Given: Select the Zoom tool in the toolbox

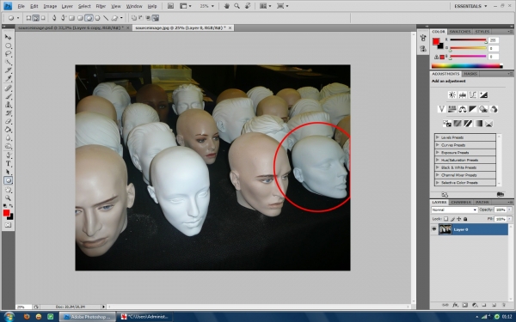Looking at the screenshot, I should pyautogui.click(x=9, y=197).
